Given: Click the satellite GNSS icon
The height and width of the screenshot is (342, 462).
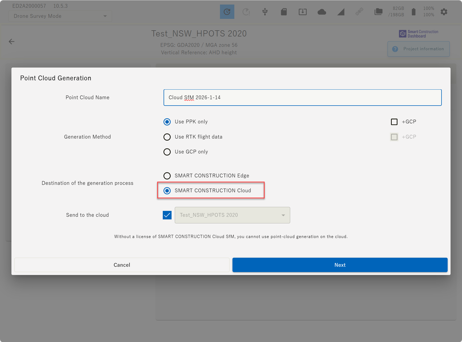Looking at the screenshot, I should [x=359, y=12].
